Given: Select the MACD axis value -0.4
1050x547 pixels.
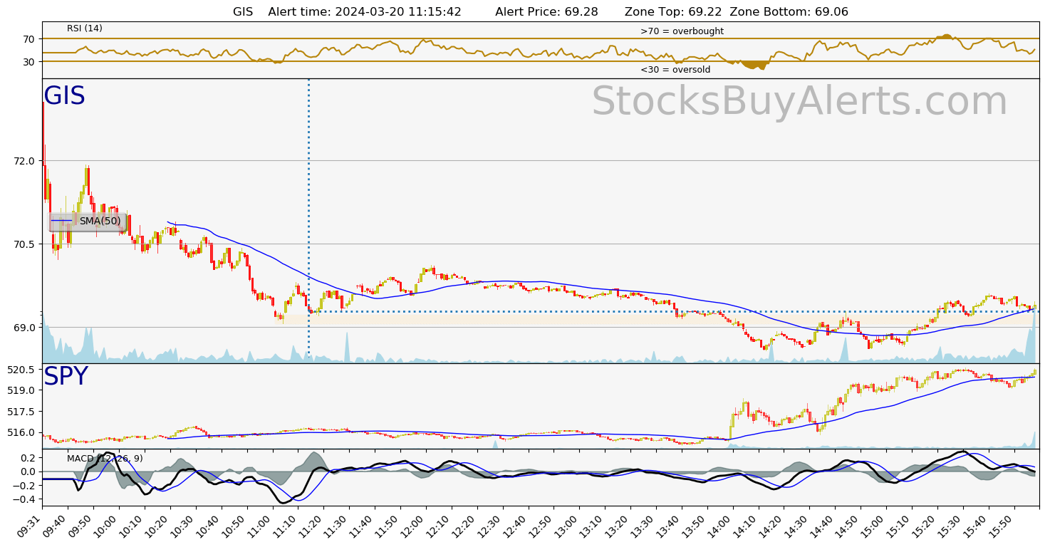Looking at the screenshot, I should tap(25, 500).
